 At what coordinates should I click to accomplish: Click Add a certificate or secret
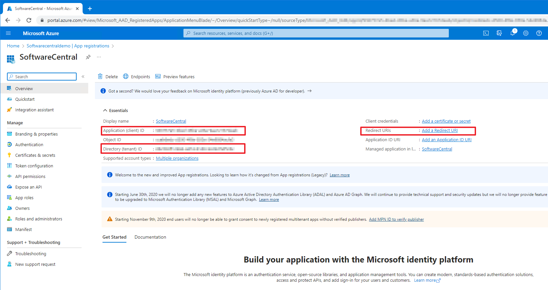[x=446, y=121]
